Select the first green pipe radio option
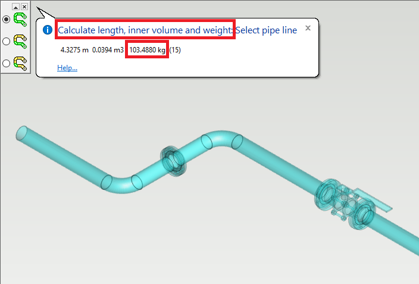419x284 pixels. click(6, 19)
